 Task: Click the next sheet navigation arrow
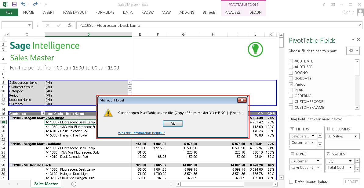coord(18,184)
